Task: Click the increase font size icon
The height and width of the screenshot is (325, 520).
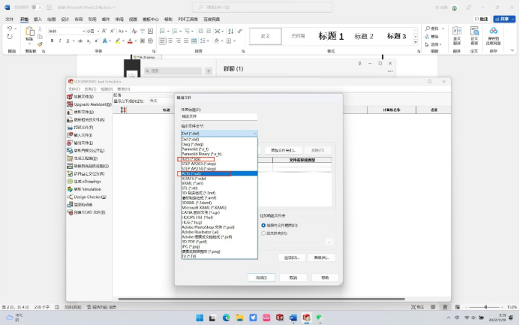Action: [x=104, y=31]
